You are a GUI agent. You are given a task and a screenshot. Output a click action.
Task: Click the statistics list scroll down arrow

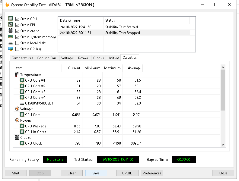[x=223, y=145]
